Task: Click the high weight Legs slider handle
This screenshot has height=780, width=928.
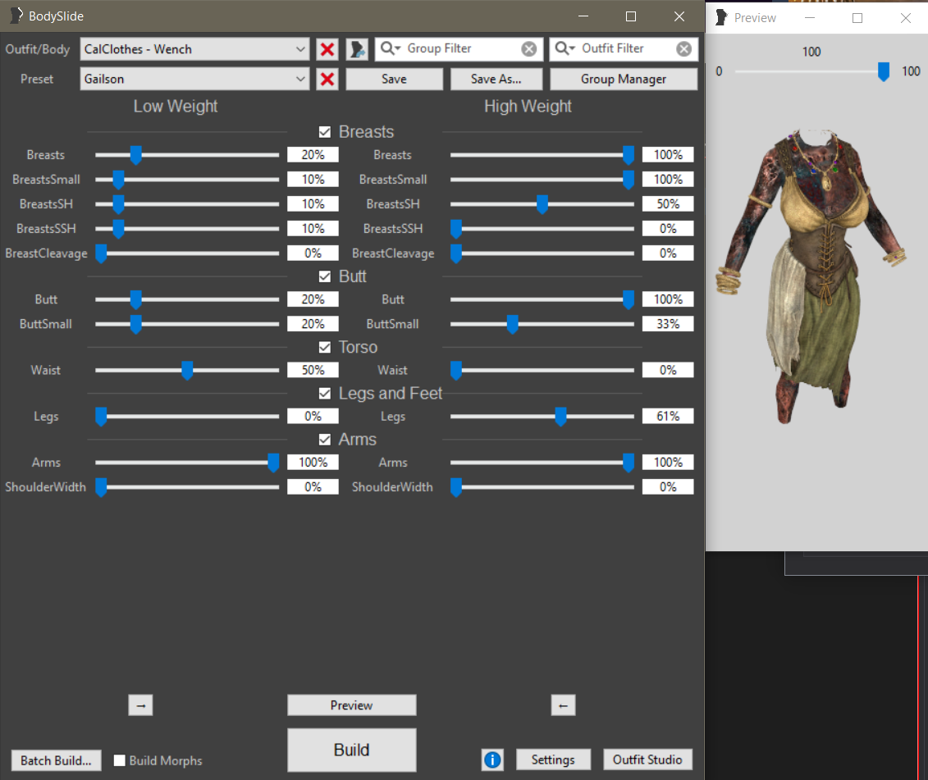Action: pyautogui.click(x=560, y=417)
